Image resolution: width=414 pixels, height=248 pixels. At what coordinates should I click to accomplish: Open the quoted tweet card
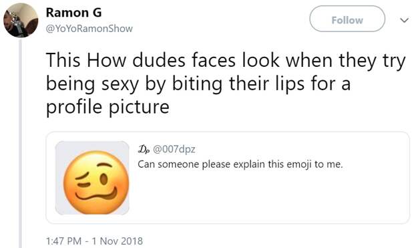tap(228, 178)
